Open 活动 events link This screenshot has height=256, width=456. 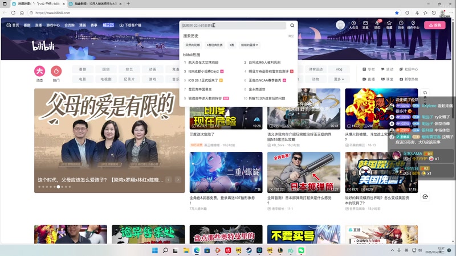point(387,69)
